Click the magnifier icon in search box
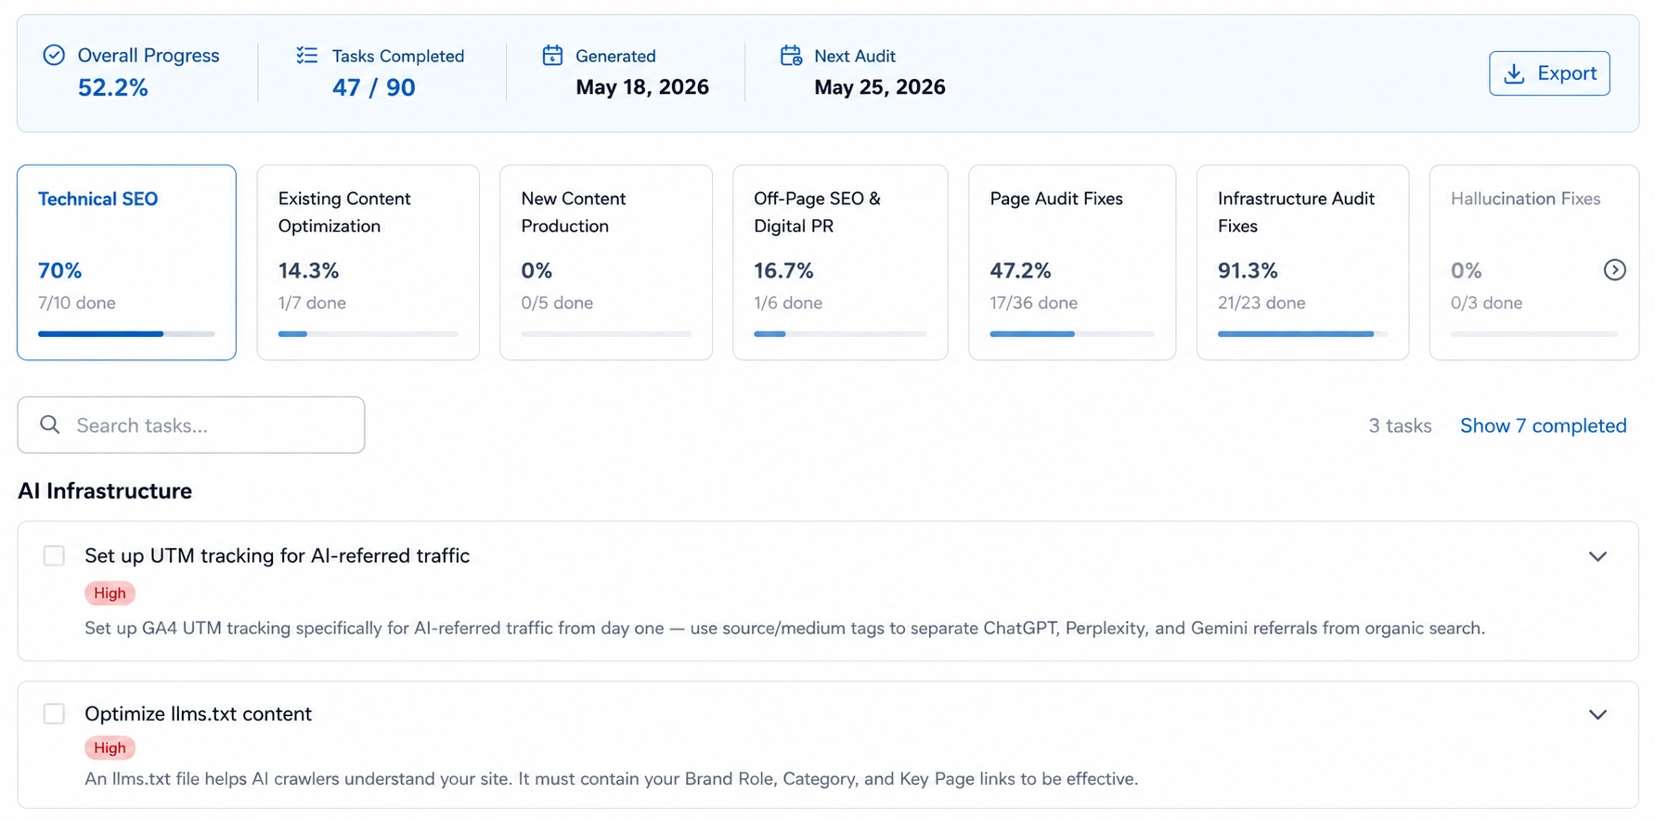Viewport: 1655px width, 819px height. click(50, 424)
